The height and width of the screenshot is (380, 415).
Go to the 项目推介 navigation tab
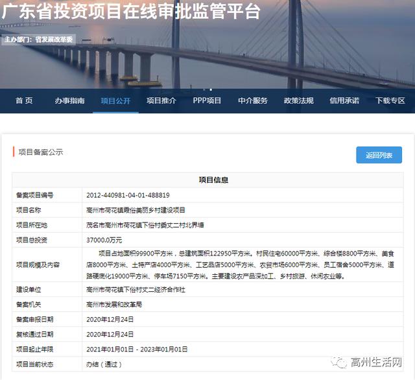161,101
